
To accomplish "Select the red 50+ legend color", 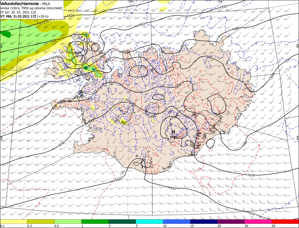I will (x=285, y=221).
